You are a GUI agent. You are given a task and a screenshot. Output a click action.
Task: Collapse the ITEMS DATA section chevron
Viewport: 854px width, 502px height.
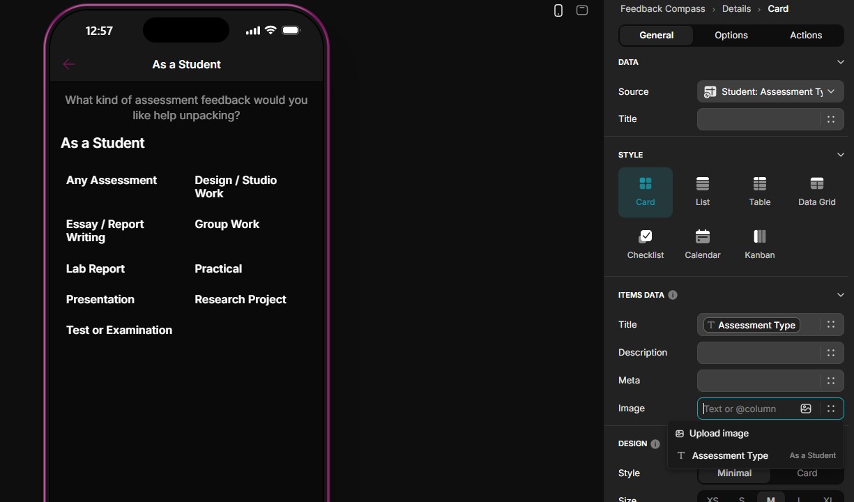tap(840, 295)
